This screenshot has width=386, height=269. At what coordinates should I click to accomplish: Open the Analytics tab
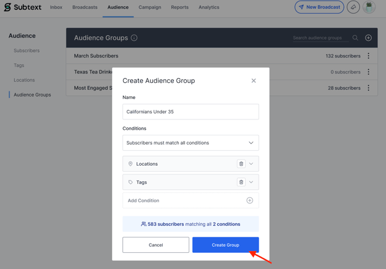click(x=208, y=7)
